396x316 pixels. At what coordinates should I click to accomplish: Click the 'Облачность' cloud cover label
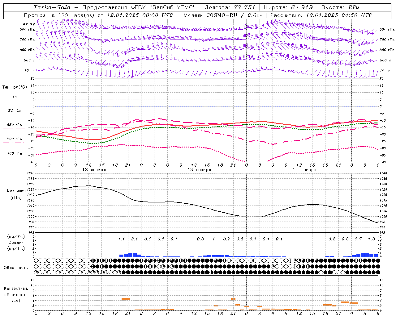[16, 268]
